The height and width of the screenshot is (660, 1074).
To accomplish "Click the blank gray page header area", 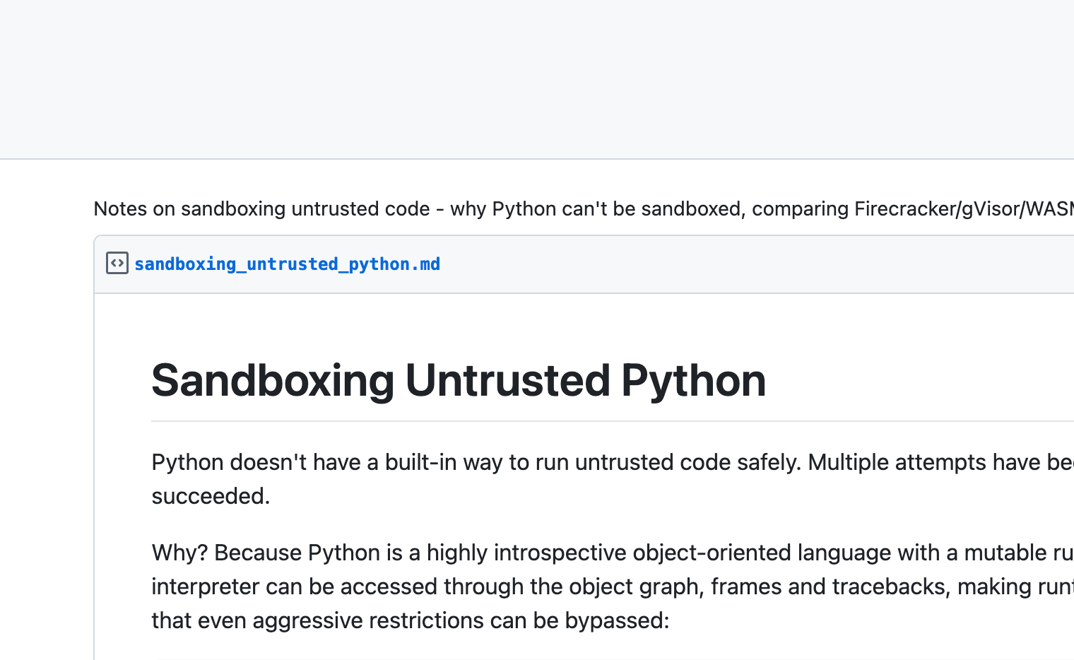I will pos(537,78).
